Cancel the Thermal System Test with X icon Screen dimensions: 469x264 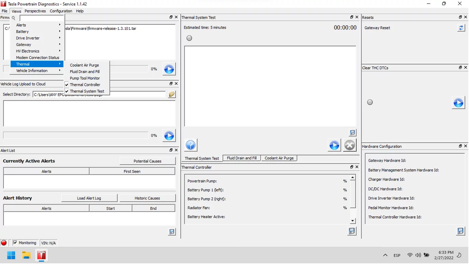pos(350,145)
